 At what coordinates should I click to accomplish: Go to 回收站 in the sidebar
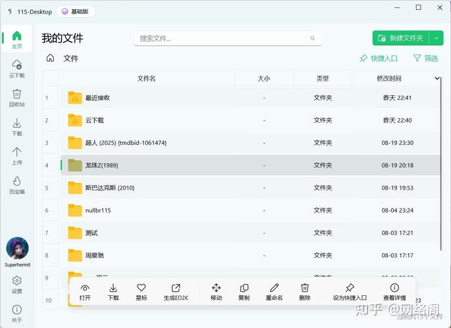[x=17, y=98]
